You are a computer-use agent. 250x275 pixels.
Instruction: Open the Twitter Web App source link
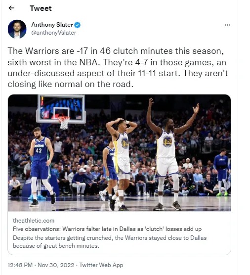[x=101, y=265]
